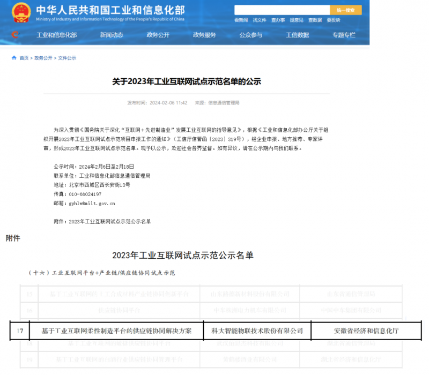Open the 看新闻 quick link
The width and height of the screenshot is (429, 375).
[x=241, y=20]
